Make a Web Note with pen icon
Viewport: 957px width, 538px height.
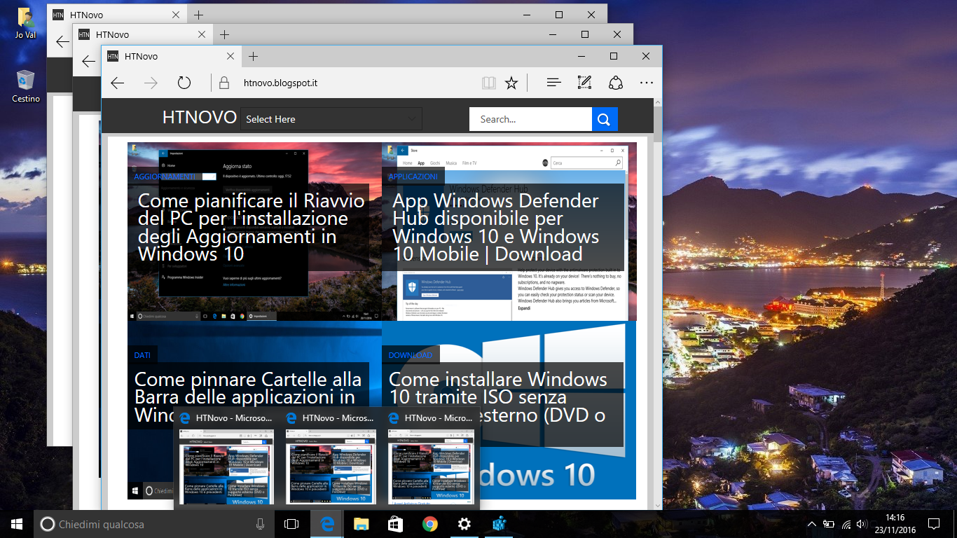point(584,83)
